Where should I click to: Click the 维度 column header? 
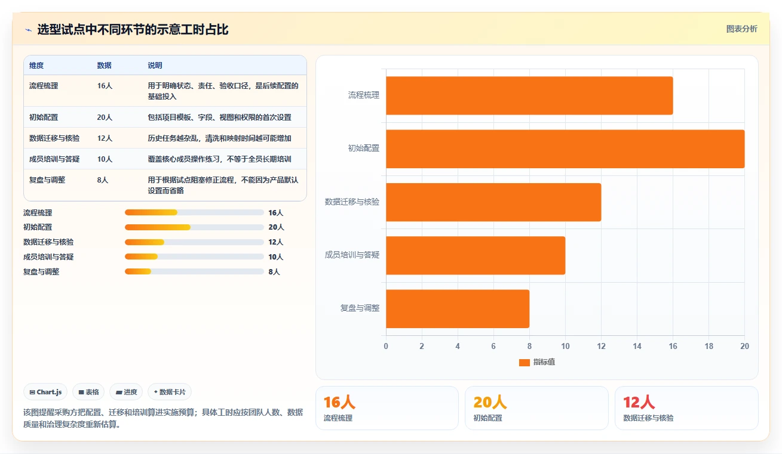[x=36, y=65]
